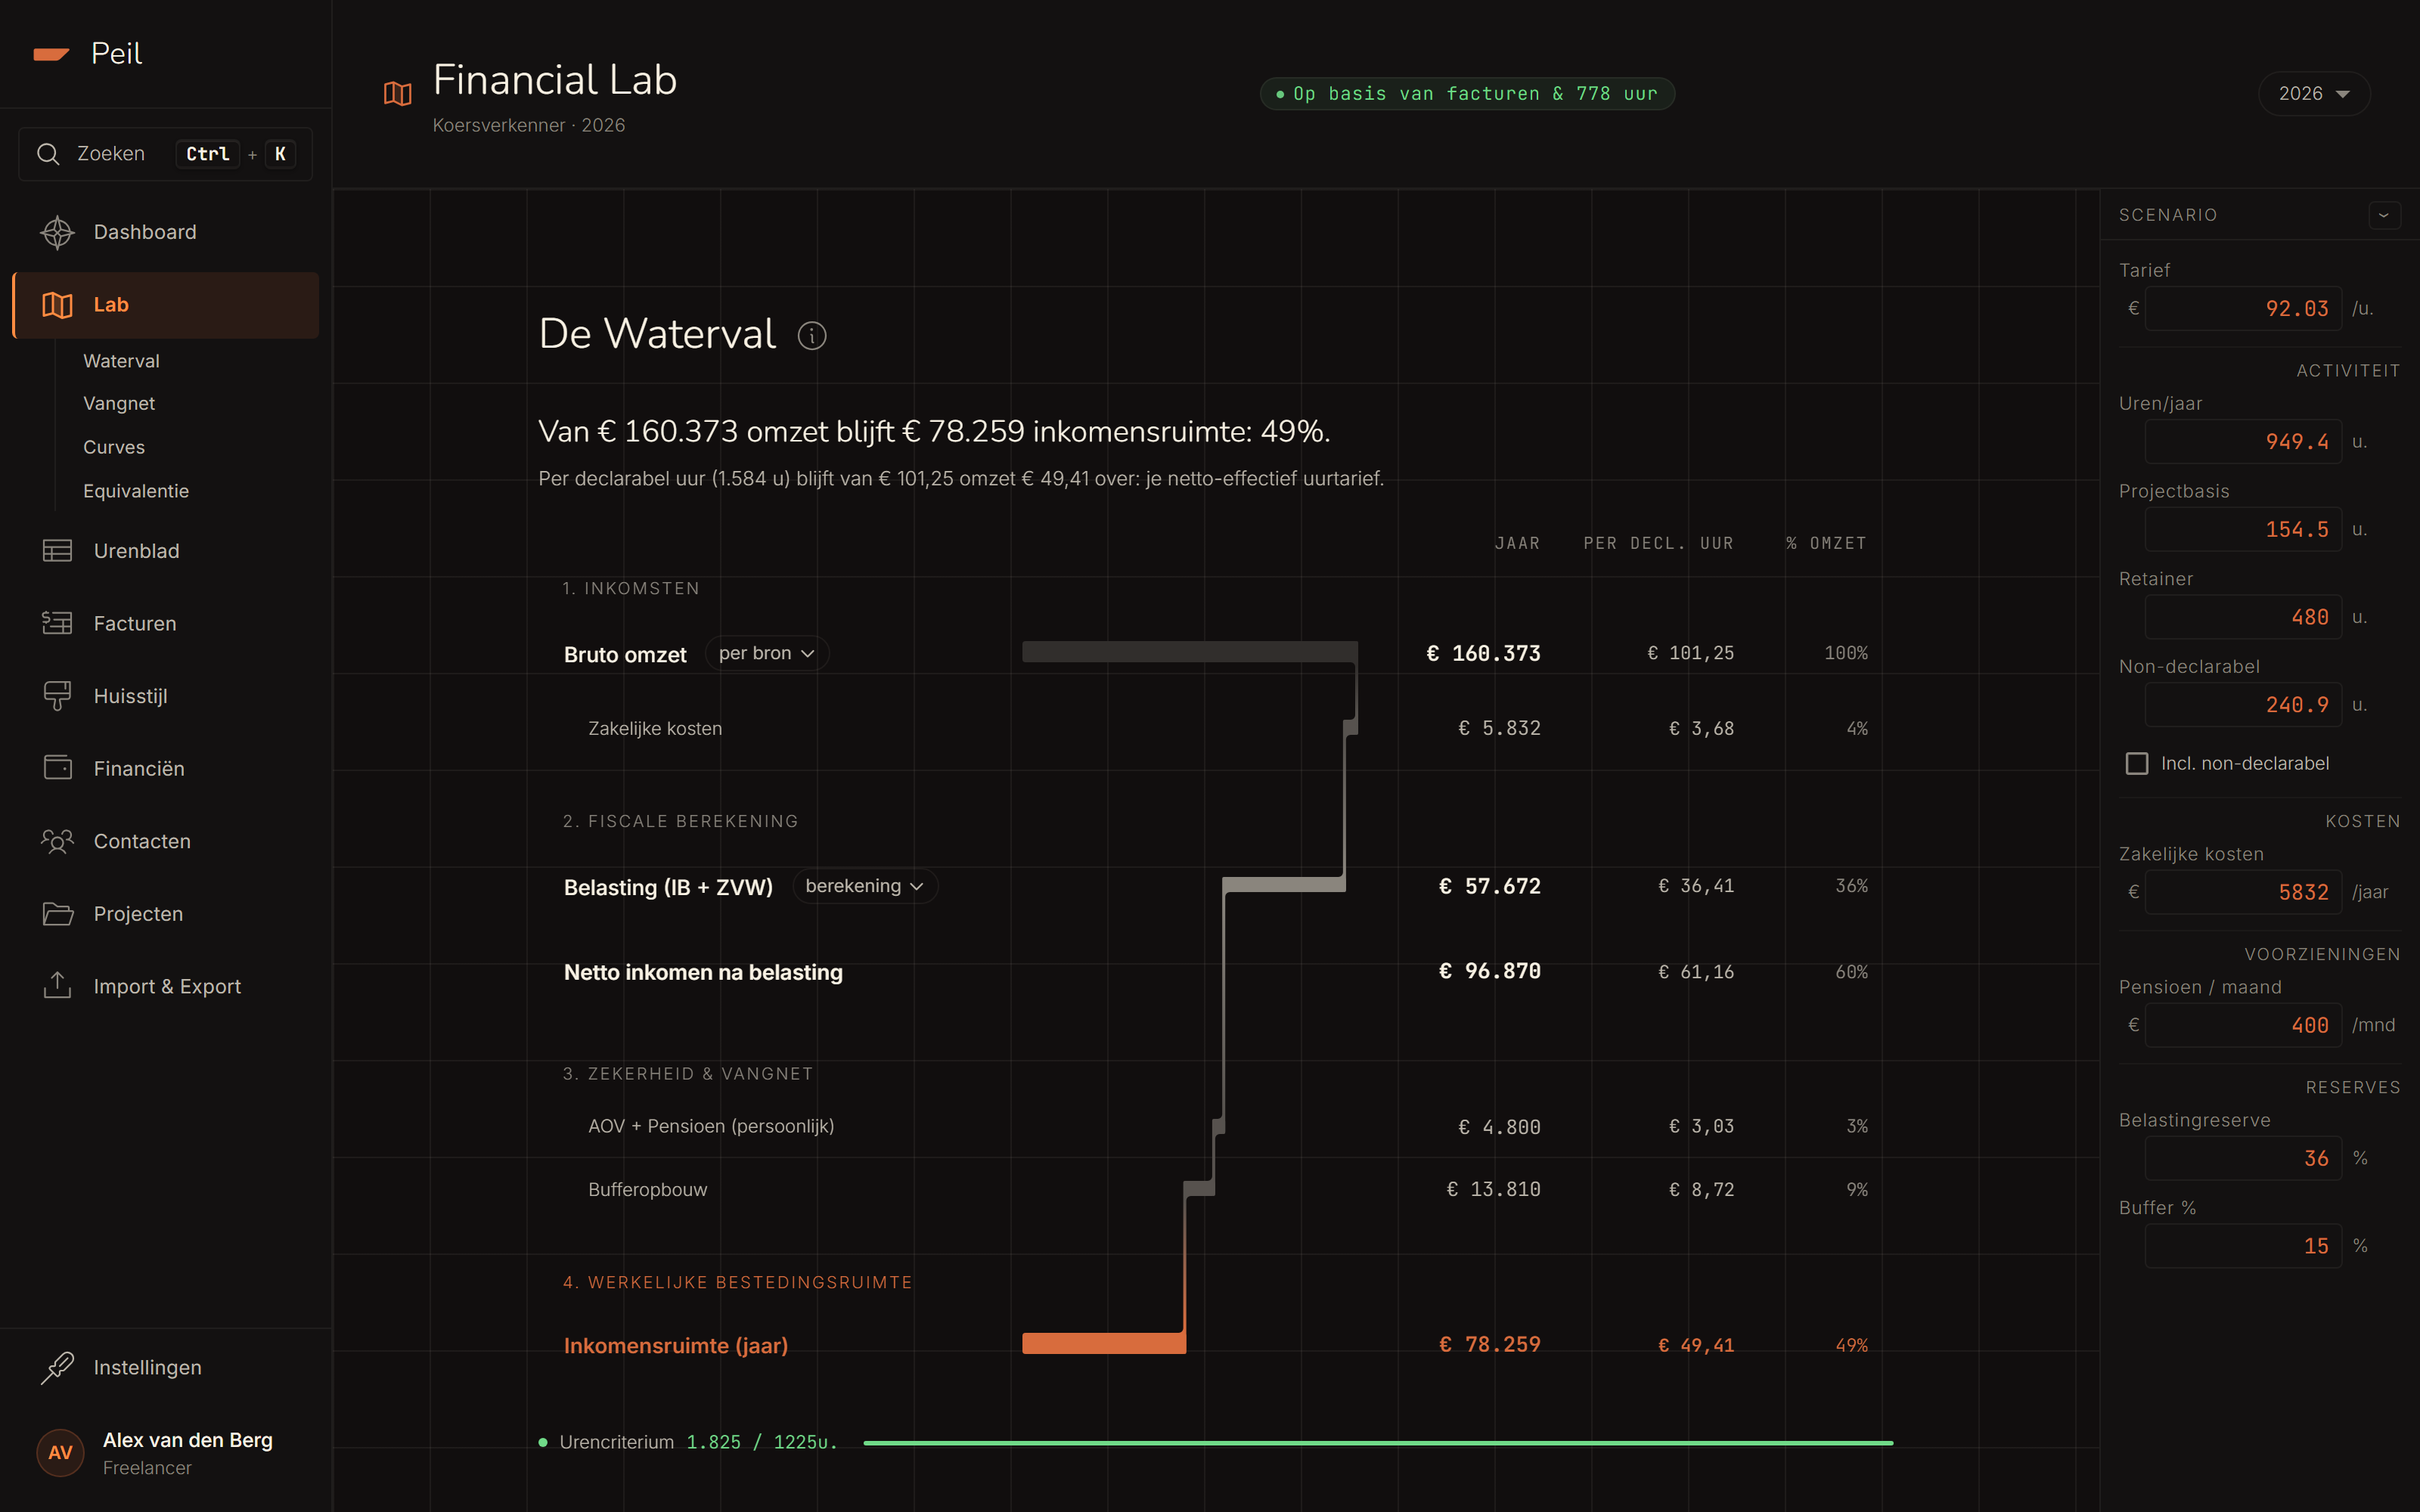
Task: Click the Non-declarabel hours field
Action: pos(2243,705)
